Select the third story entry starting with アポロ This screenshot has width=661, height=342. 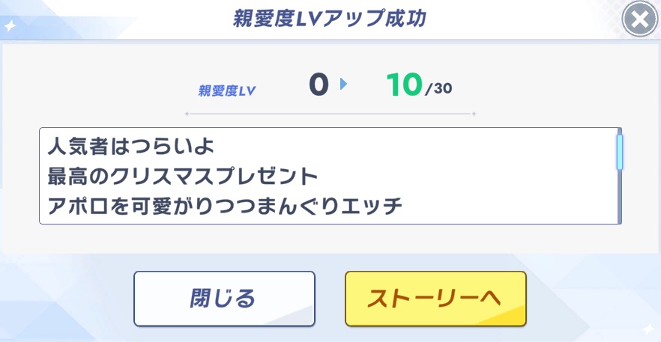(x=225, y=207)
